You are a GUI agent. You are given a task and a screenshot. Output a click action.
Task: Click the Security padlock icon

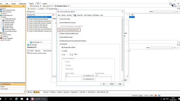(x=1, y=13)
